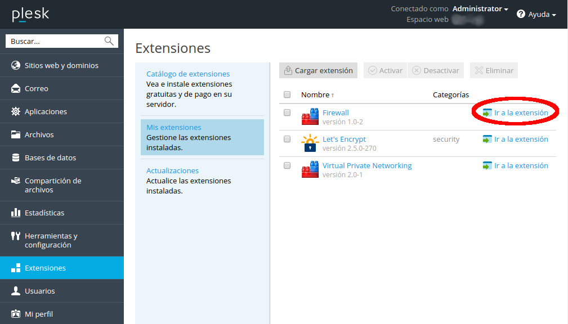Click the Virtual Private Networking icon
568x324 pixels.
coord(310,169)
